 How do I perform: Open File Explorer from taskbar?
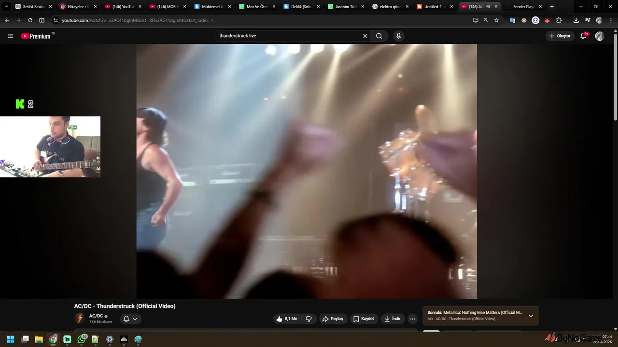[39, 339]
